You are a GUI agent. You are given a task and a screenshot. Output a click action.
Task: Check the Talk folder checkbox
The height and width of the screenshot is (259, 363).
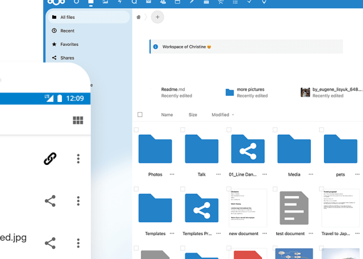pos(183,130)
